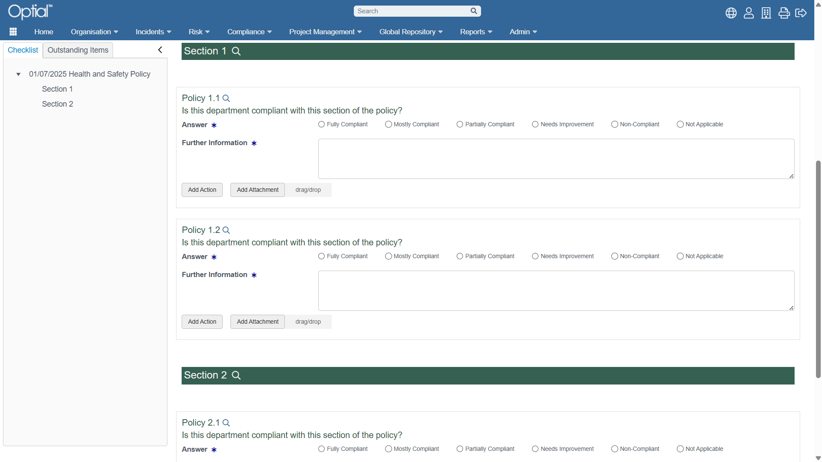This screenshot has width=822, height=462.
Task: Run the search with the magnifying glass
Action: tap(473, 11)
